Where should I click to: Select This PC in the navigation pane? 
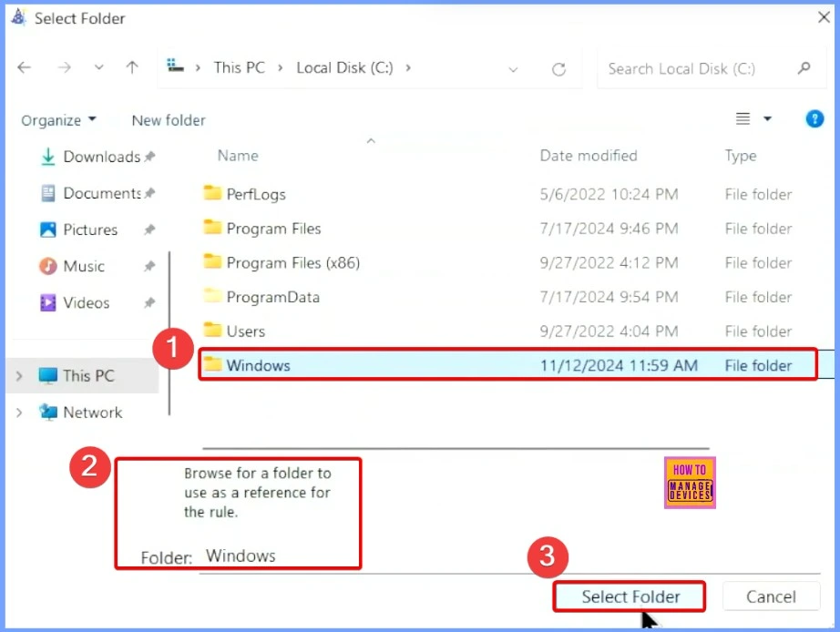[83, 375]
